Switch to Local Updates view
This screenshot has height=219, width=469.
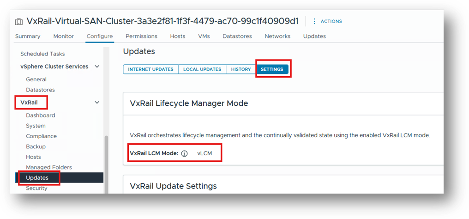point(202,69)
